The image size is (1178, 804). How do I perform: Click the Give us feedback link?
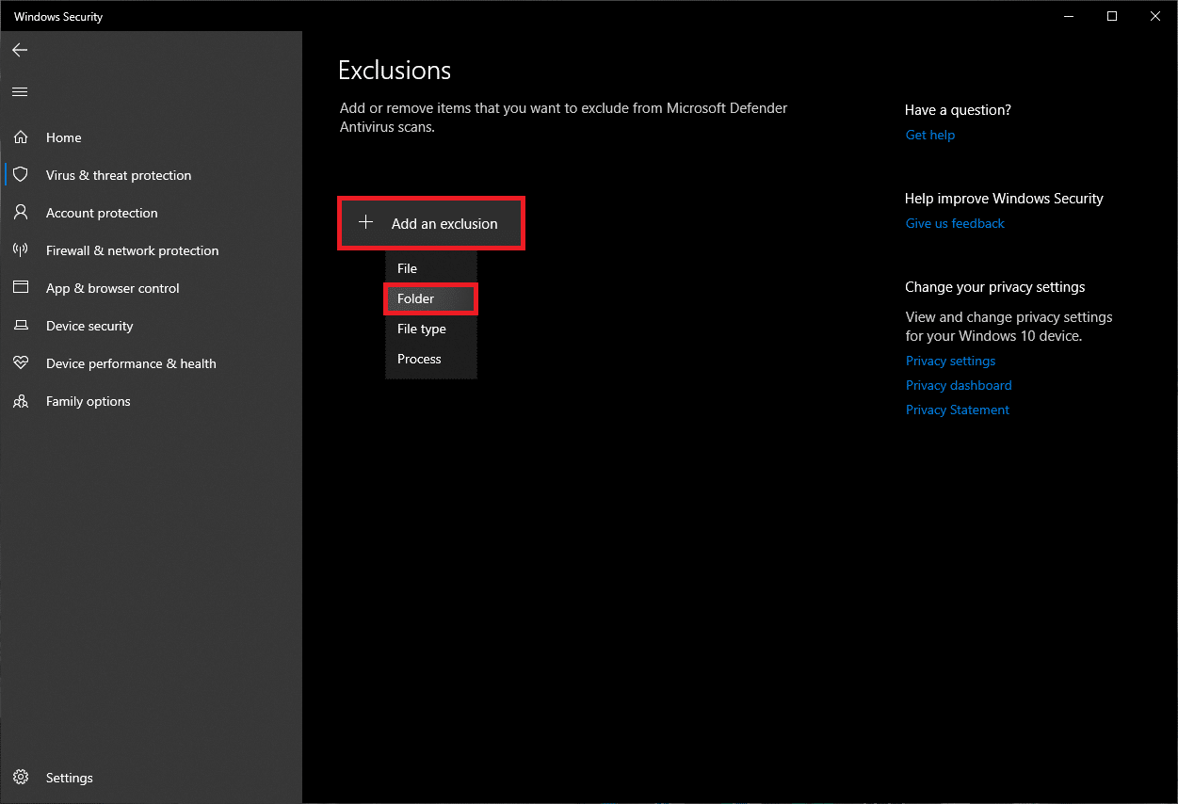tap(955, 223)
